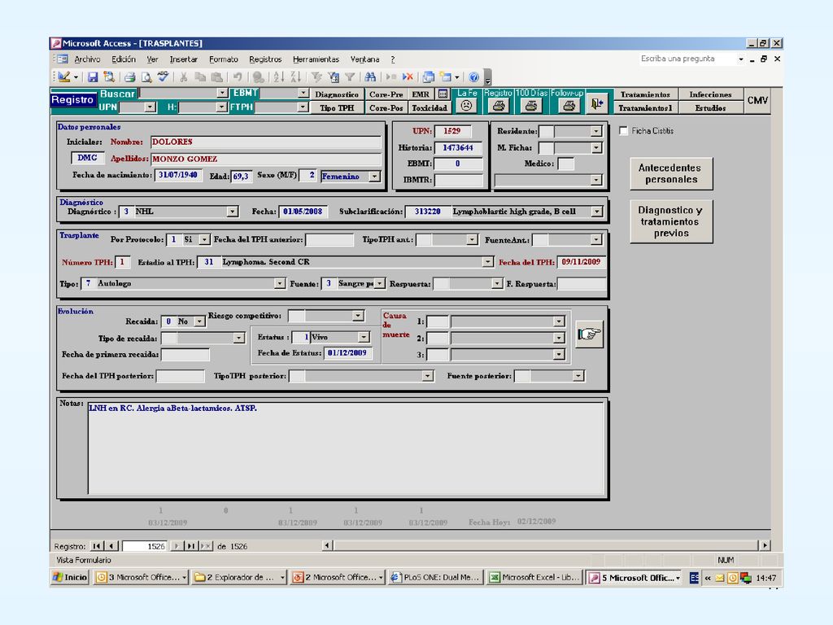Screen dimensions: 833x625
Task: Expand the Estatus Vivo dropdown
Action: tap(364, 337)
